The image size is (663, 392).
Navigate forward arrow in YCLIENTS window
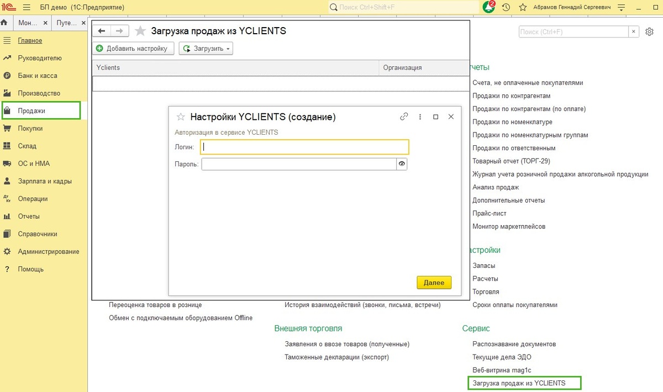[x=120, y=31]
